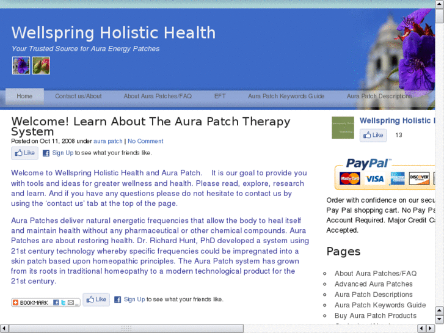Viewport: 444px width, 333px height.
Task: Open Aura Patch Descriptions in navbar
Action: click(379, 97)
